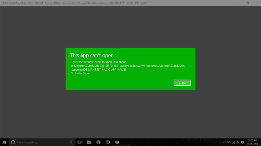
Task: Check the battery status icon
Action: (229, 142)
